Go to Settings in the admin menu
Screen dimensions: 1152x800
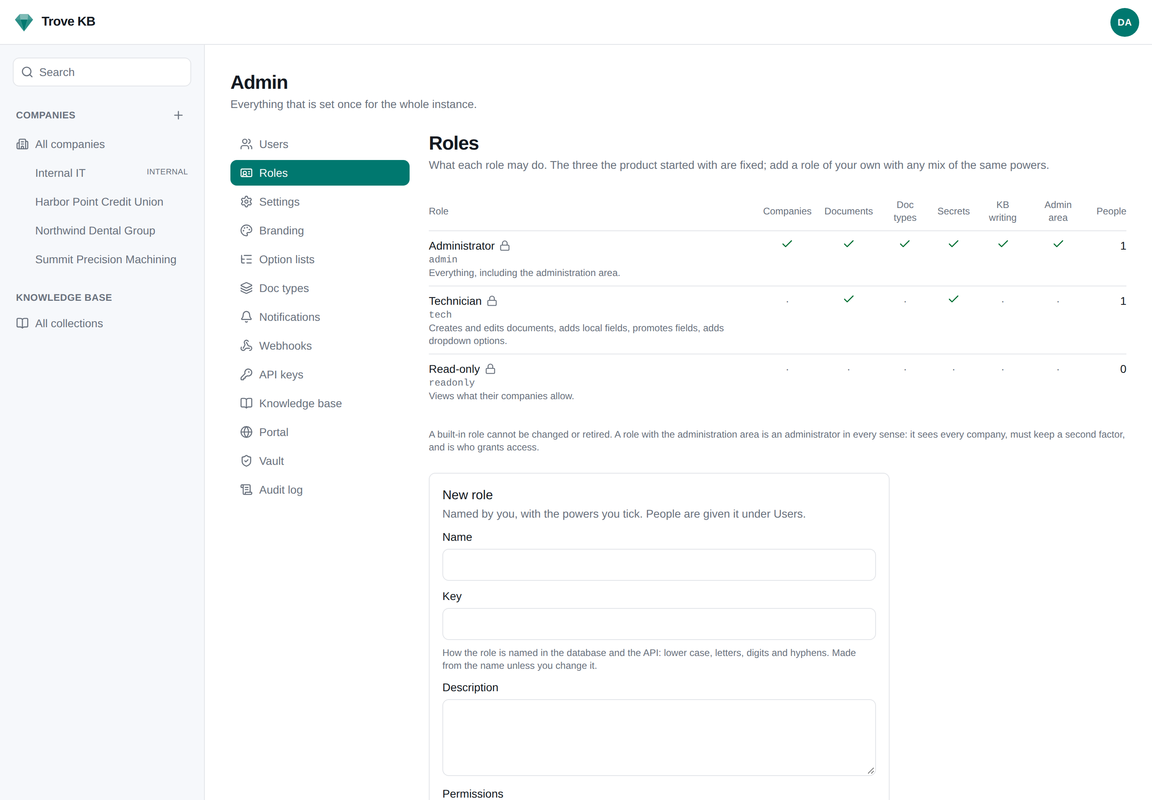click(320, 202)
